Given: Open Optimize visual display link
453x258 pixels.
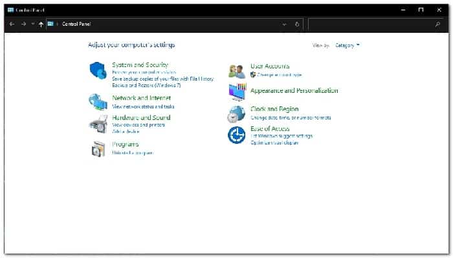Looking at the screenshot, I should [x=274, y=143].
